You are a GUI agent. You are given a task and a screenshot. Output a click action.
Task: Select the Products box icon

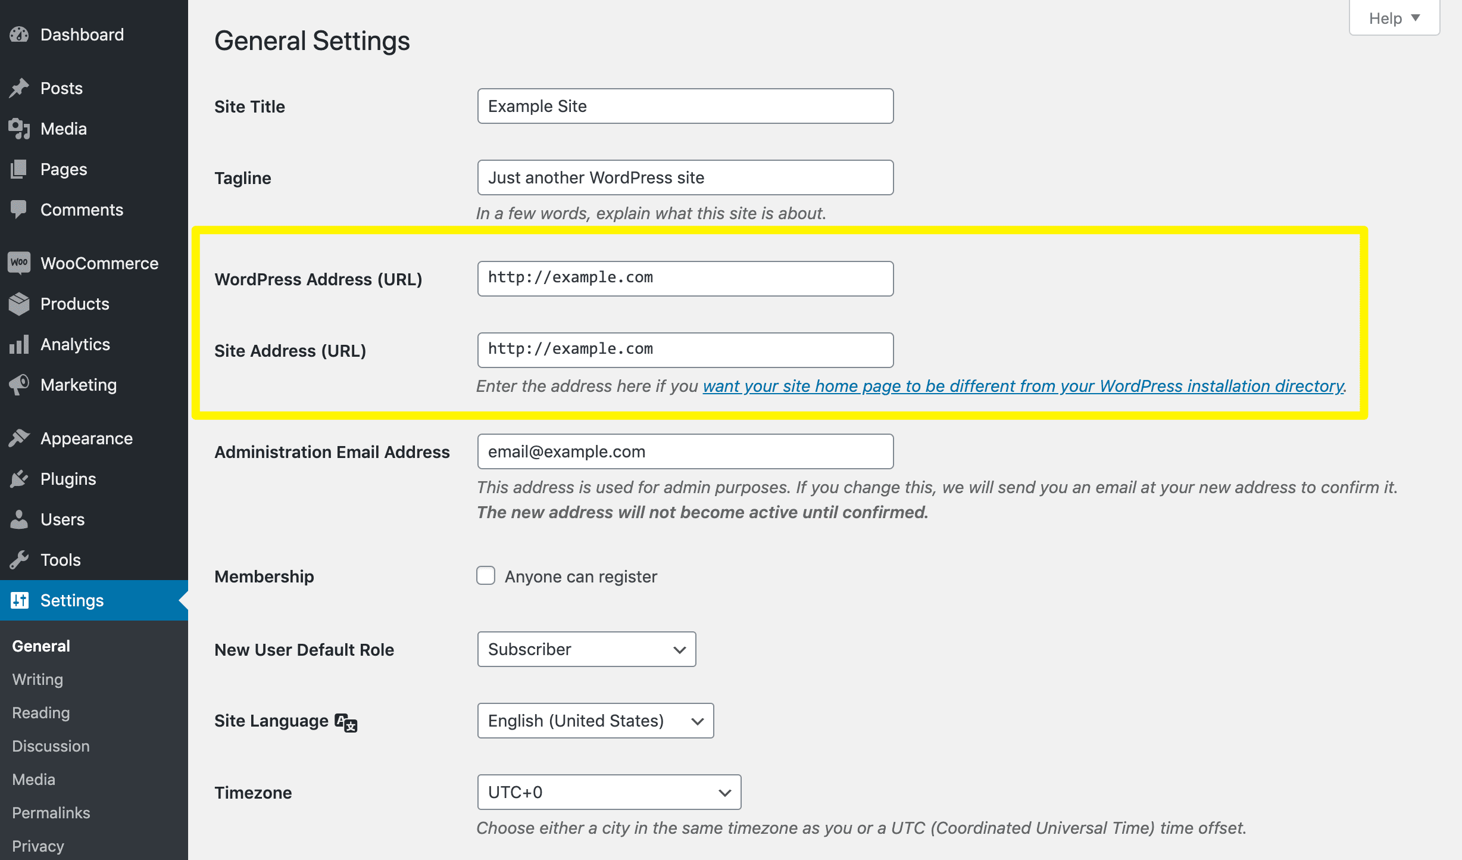point(18,304)
